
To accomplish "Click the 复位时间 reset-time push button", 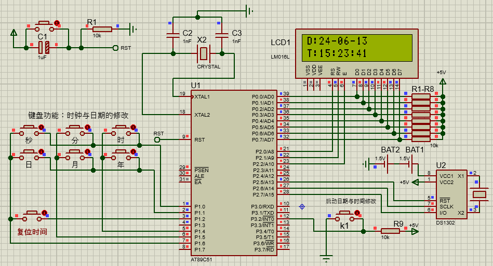I will (x=32, y=216).
